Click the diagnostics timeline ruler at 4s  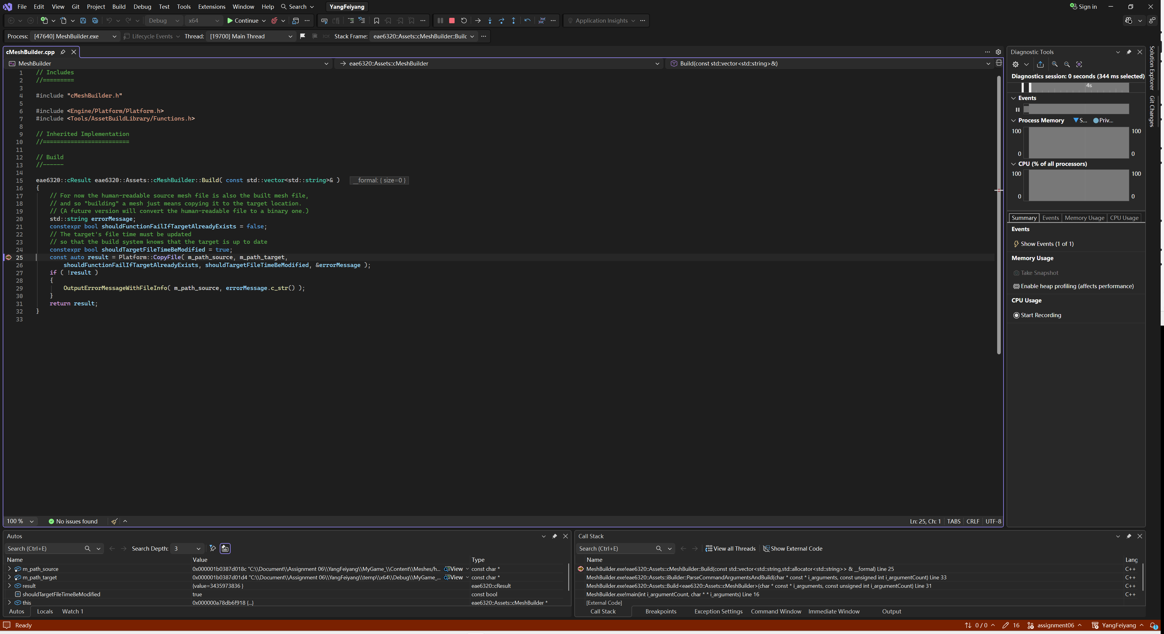click(1089, 85)
